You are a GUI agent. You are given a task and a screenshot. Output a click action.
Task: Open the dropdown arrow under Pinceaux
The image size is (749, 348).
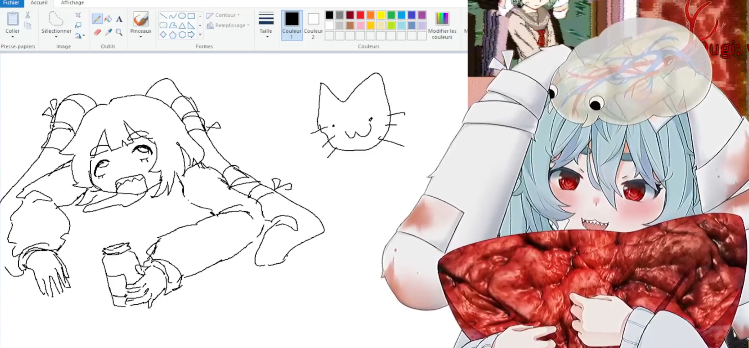(141, 37)
